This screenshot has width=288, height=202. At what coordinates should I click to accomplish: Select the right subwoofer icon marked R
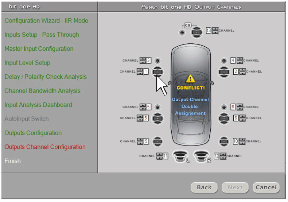point(202,156)
